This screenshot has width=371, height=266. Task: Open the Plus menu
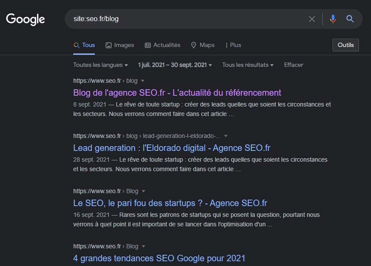(233, 45)
